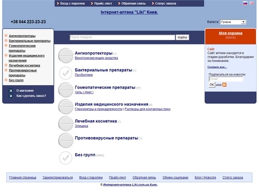Open Противовирусные препараты category heading
259x194 pixels.
(106, 138)
